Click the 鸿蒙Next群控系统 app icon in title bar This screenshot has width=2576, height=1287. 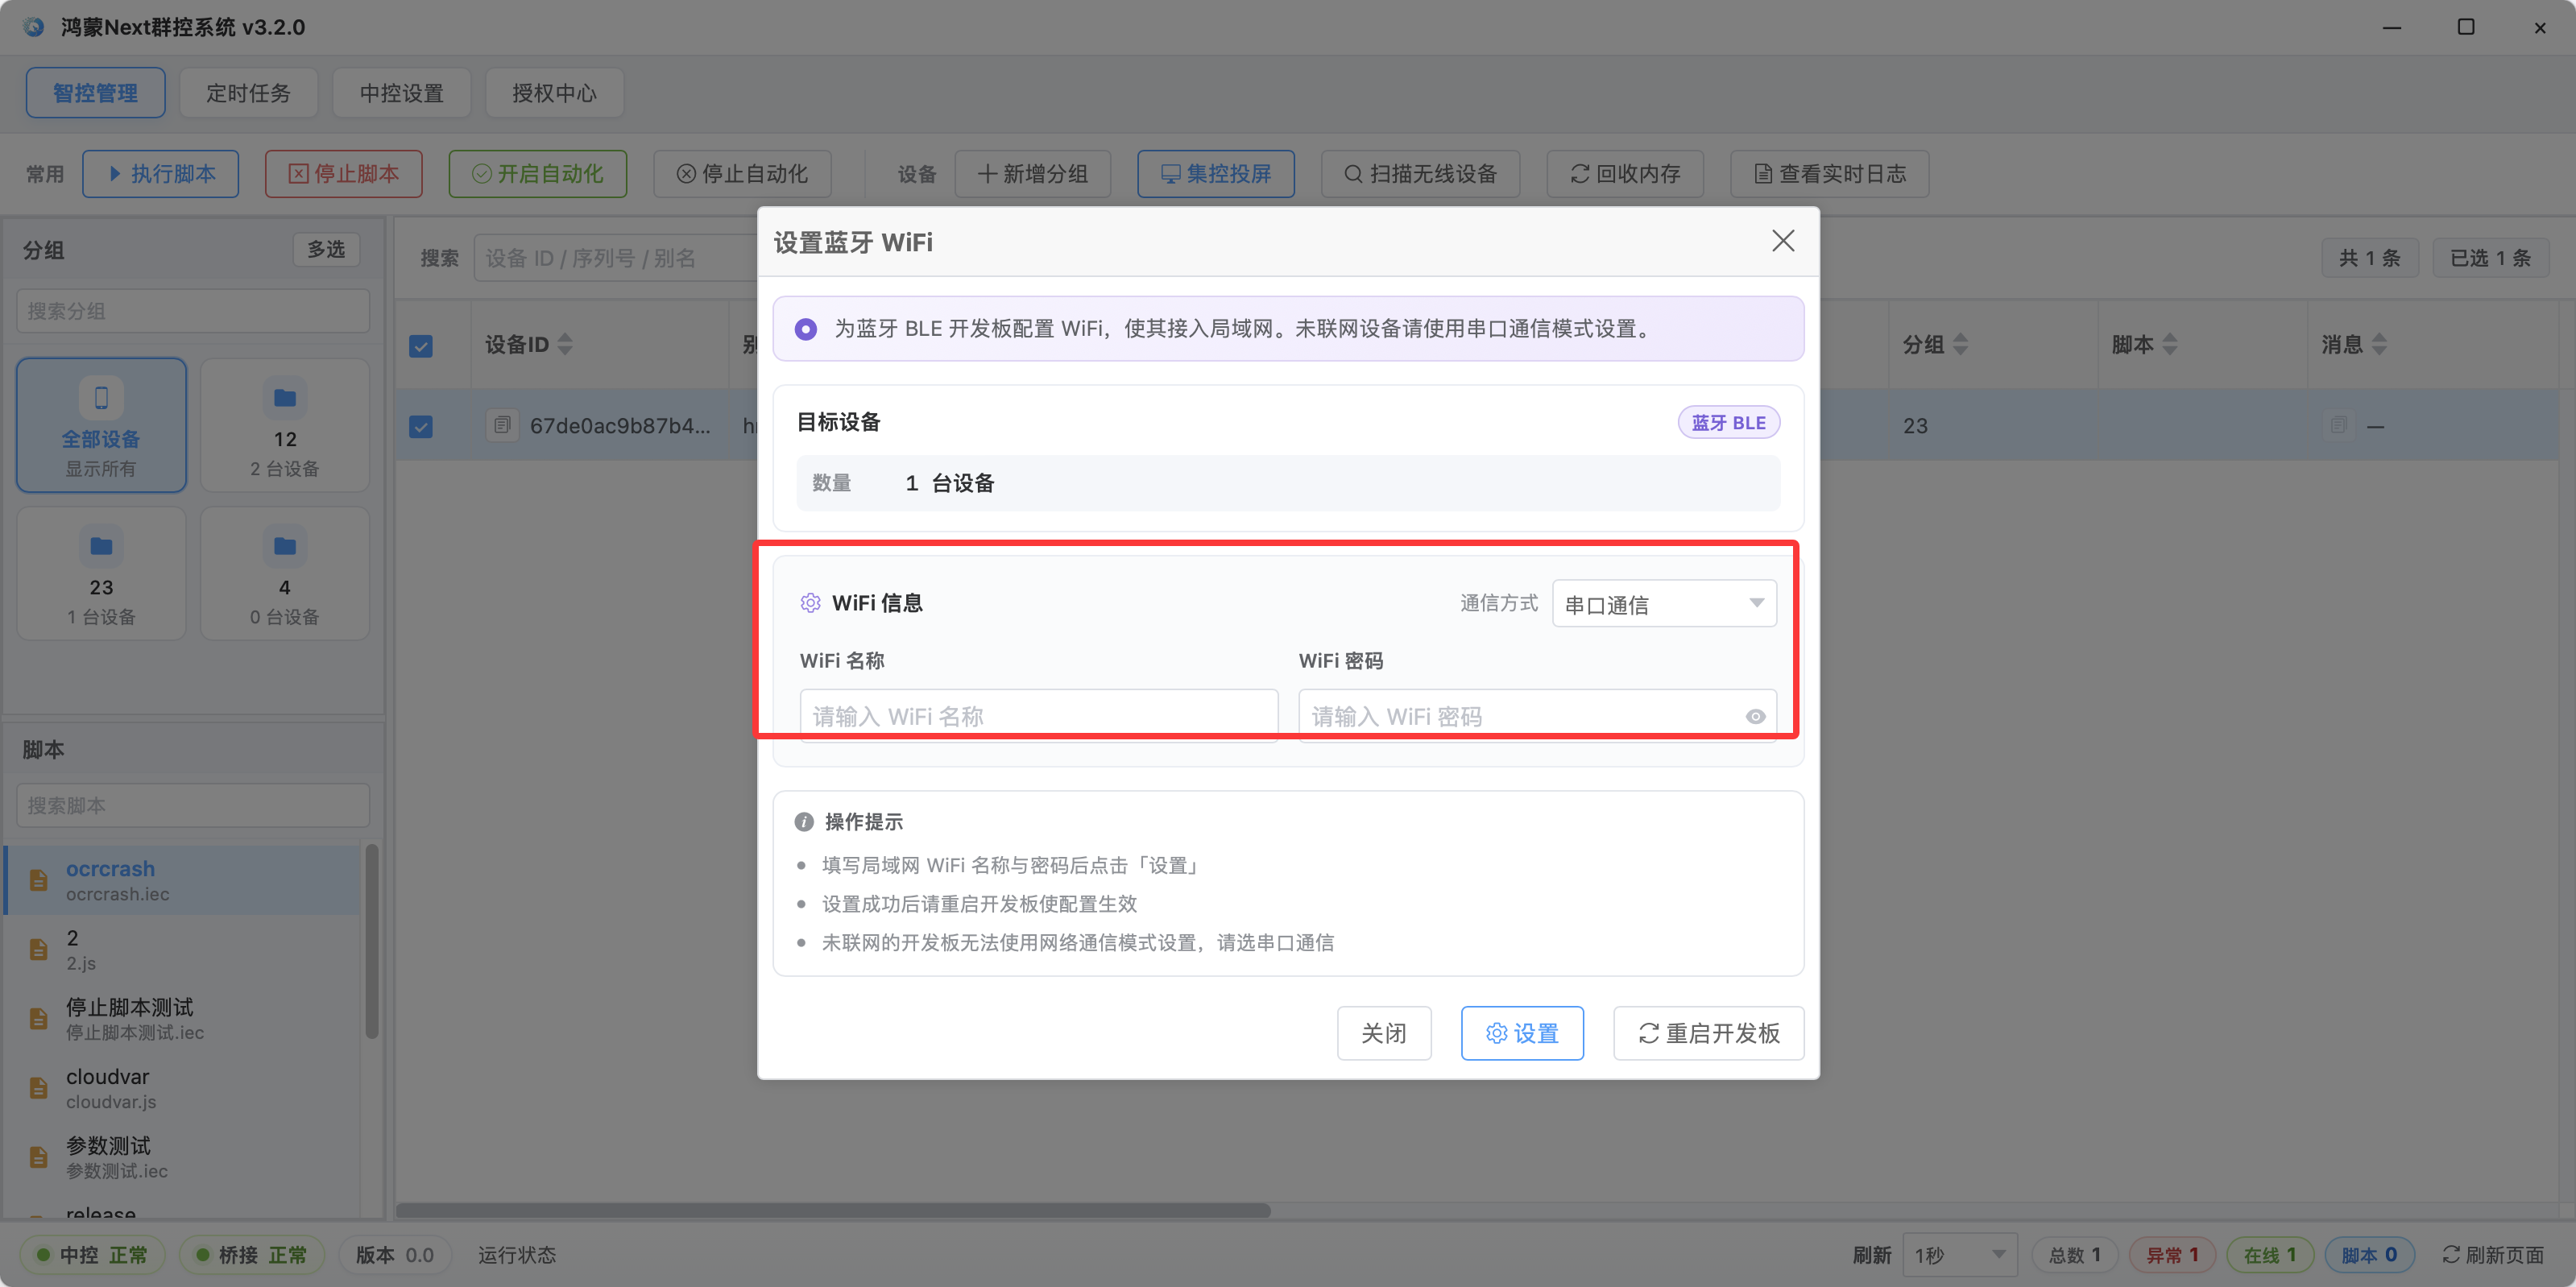[x=34, y=27]
